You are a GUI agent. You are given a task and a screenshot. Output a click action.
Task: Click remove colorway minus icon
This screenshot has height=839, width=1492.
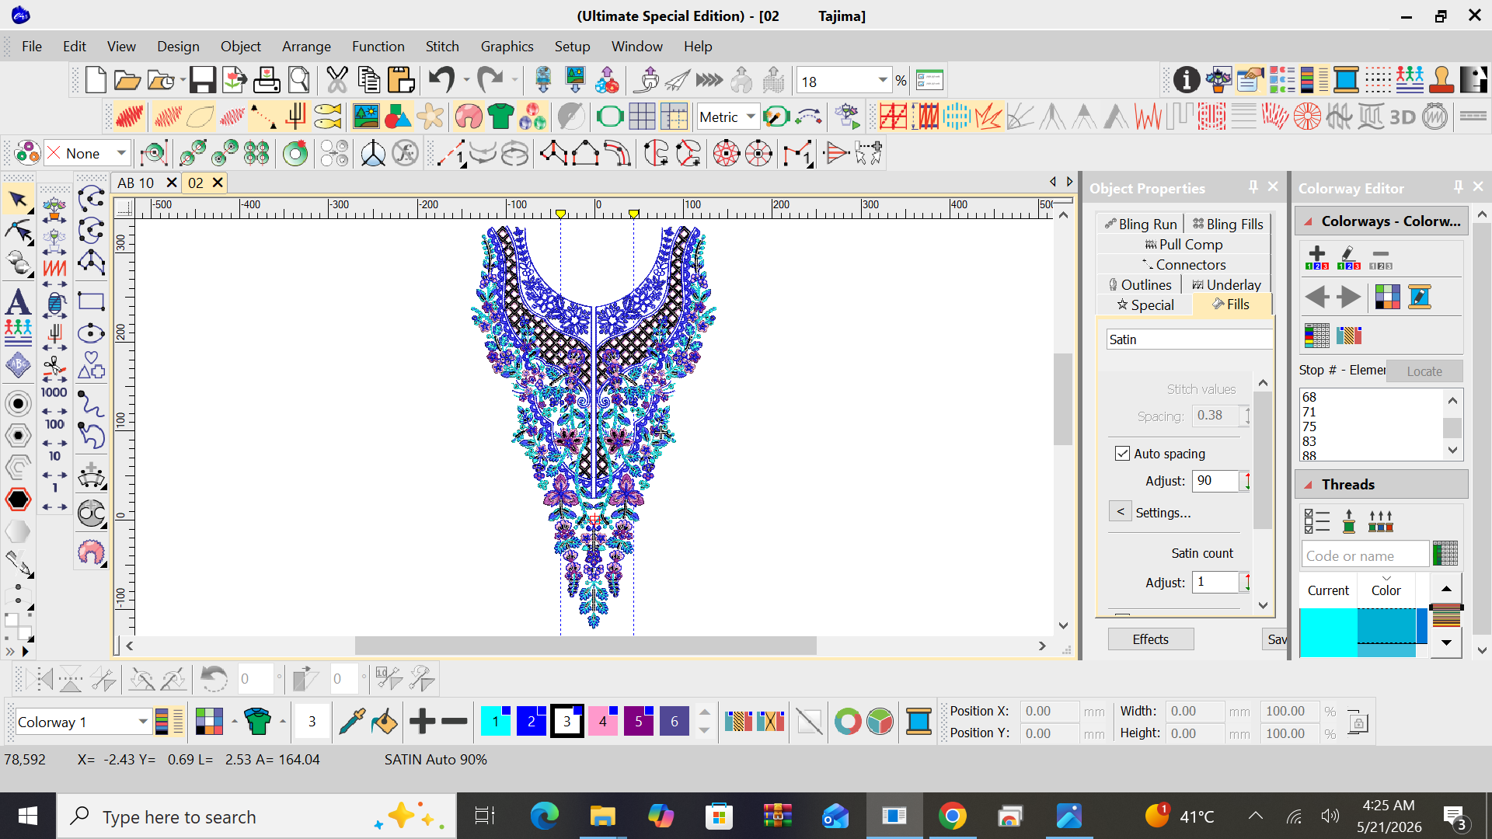click(x=1380, y=257)
